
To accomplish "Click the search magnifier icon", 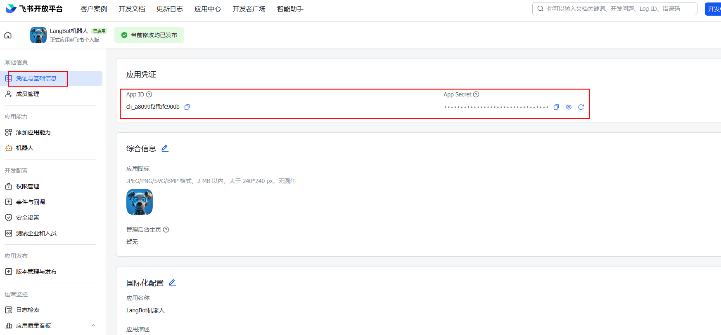I will point(540,9).
